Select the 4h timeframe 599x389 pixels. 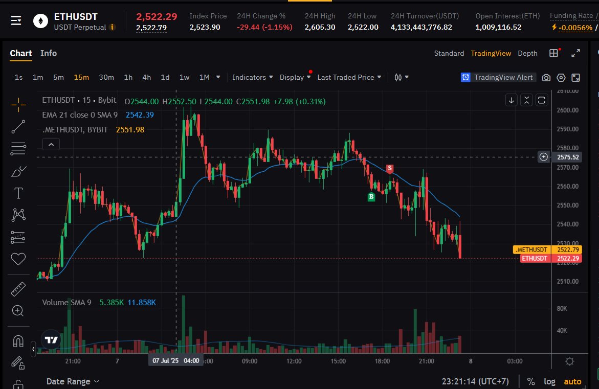146,78
